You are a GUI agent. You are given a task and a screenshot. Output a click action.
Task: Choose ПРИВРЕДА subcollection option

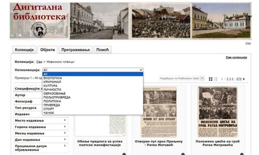click(93, 105)
